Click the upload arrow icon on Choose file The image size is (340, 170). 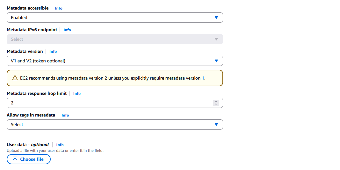[15, 159]
